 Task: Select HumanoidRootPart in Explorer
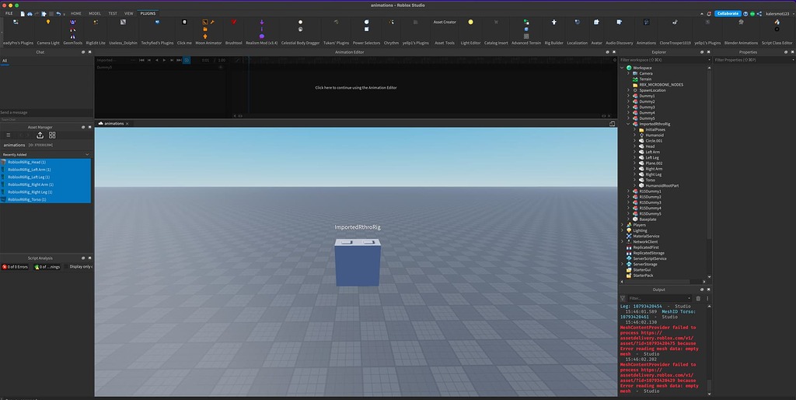click(662, 185)
